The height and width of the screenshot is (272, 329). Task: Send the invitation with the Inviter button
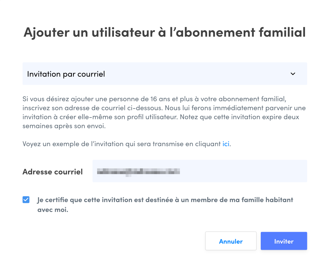point(284,241)
